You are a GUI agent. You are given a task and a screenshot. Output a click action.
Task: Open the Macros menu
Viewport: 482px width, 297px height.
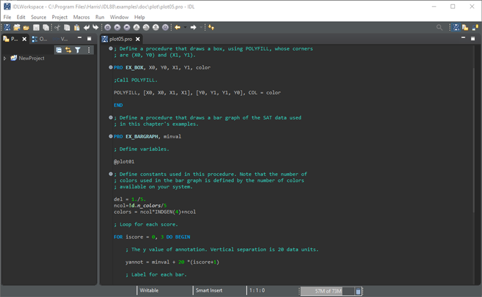click(x=81, y=17)
